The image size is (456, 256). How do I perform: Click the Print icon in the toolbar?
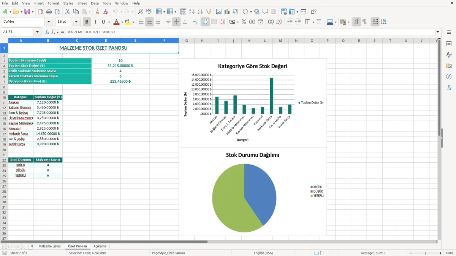pyautogui.click(x=49, y=12)
